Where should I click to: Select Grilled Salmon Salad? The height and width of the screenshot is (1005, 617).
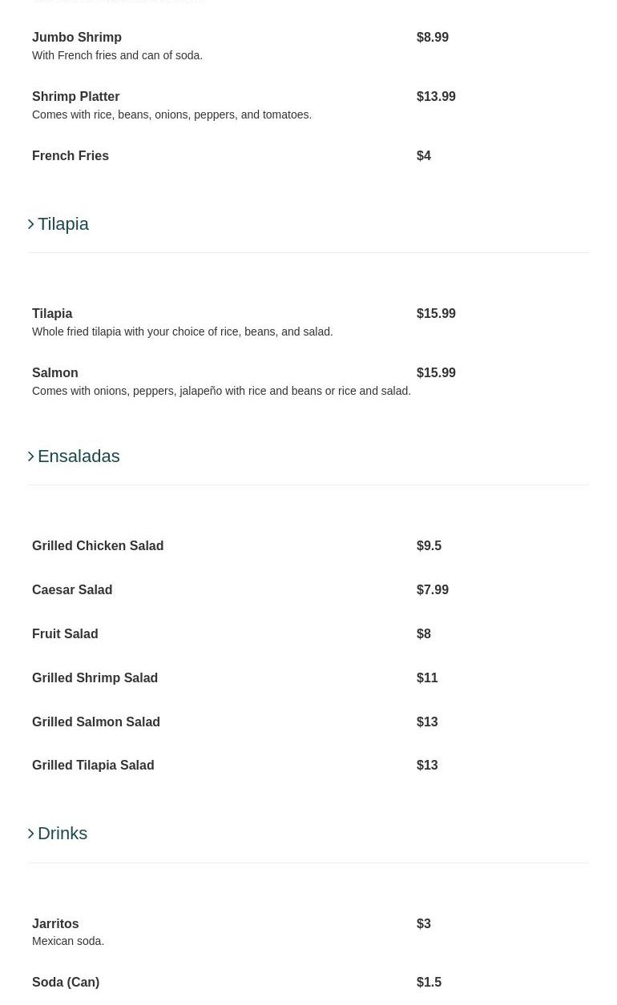(x=96, y=722)
